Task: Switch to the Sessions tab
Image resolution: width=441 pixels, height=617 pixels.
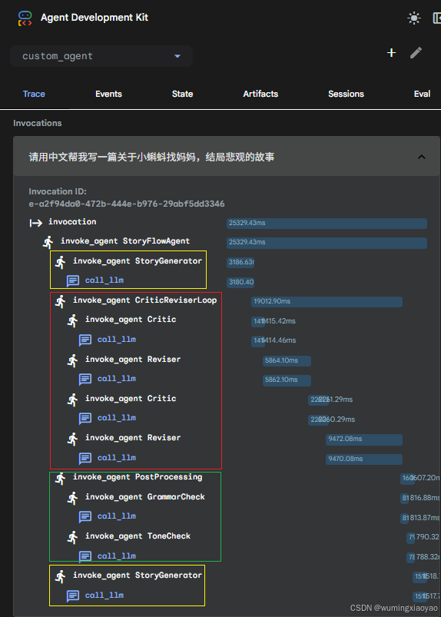Action: [346, 94]
